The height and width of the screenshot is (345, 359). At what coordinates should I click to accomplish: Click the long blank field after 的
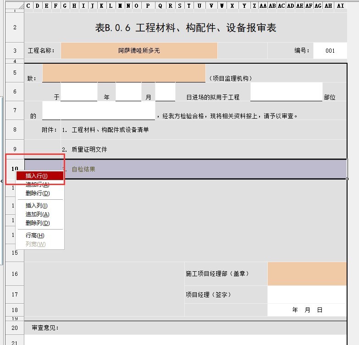[x=99, y=111]
